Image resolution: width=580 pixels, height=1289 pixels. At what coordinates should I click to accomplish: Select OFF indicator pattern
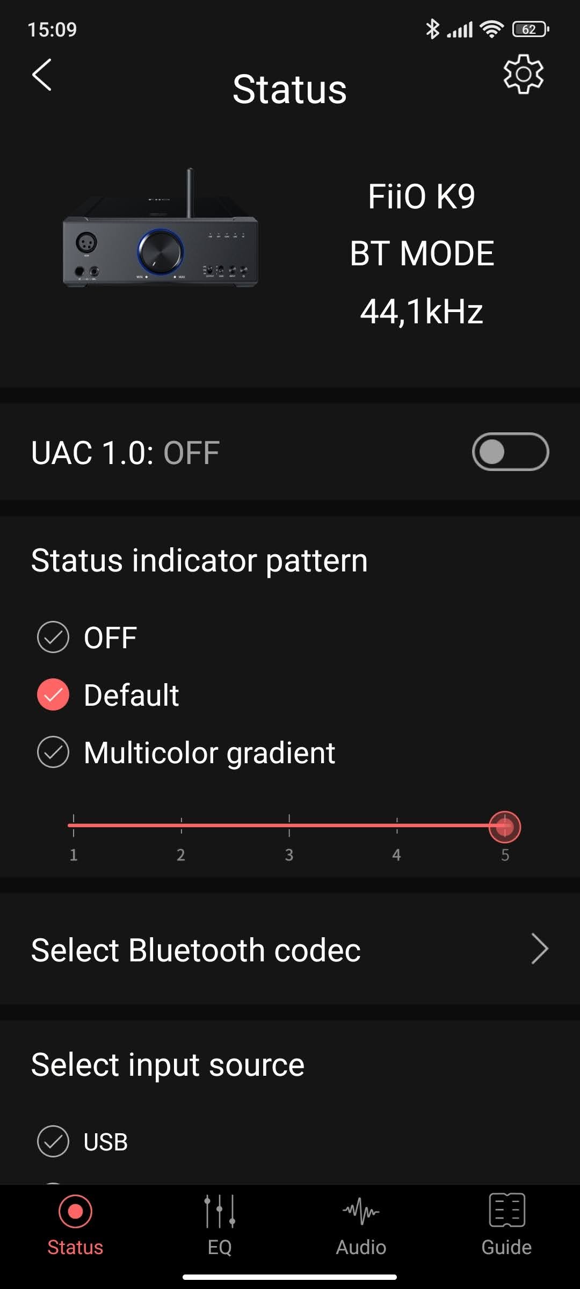53,638
